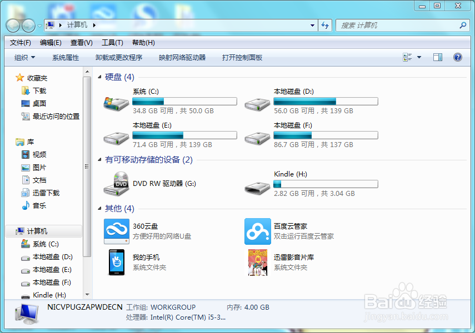475x333 pixels.
Task: Click 打开控制面板 on the toolbar
Action: [x=242, y=57]
